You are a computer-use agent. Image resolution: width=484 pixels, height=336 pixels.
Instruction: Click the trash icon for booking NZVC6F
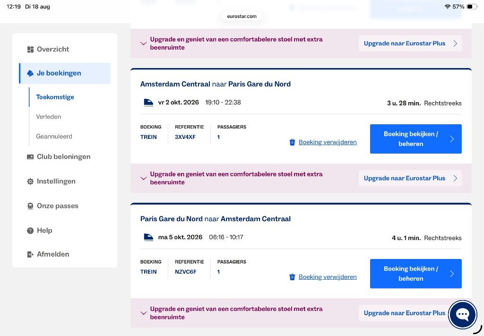click(x=292, y=277)
